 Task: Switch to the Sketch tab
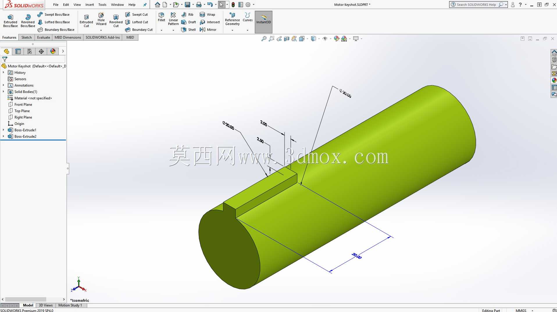pyautogui.click(x=26, y=37)
